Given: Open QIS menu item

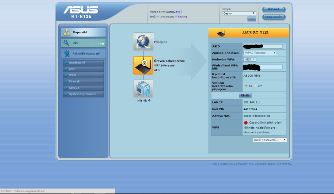Looking at the screenshot, I should 83,43.
